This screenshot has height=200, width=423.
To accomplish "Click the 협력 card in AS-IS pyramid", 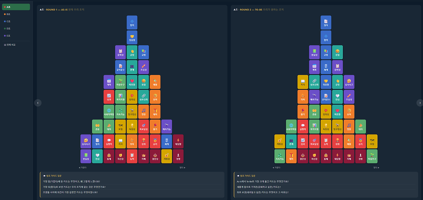I will point(132,22).
